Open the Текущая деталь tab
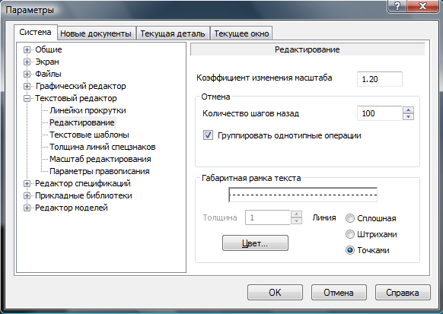The image size is (443, 314). (173, 33)
